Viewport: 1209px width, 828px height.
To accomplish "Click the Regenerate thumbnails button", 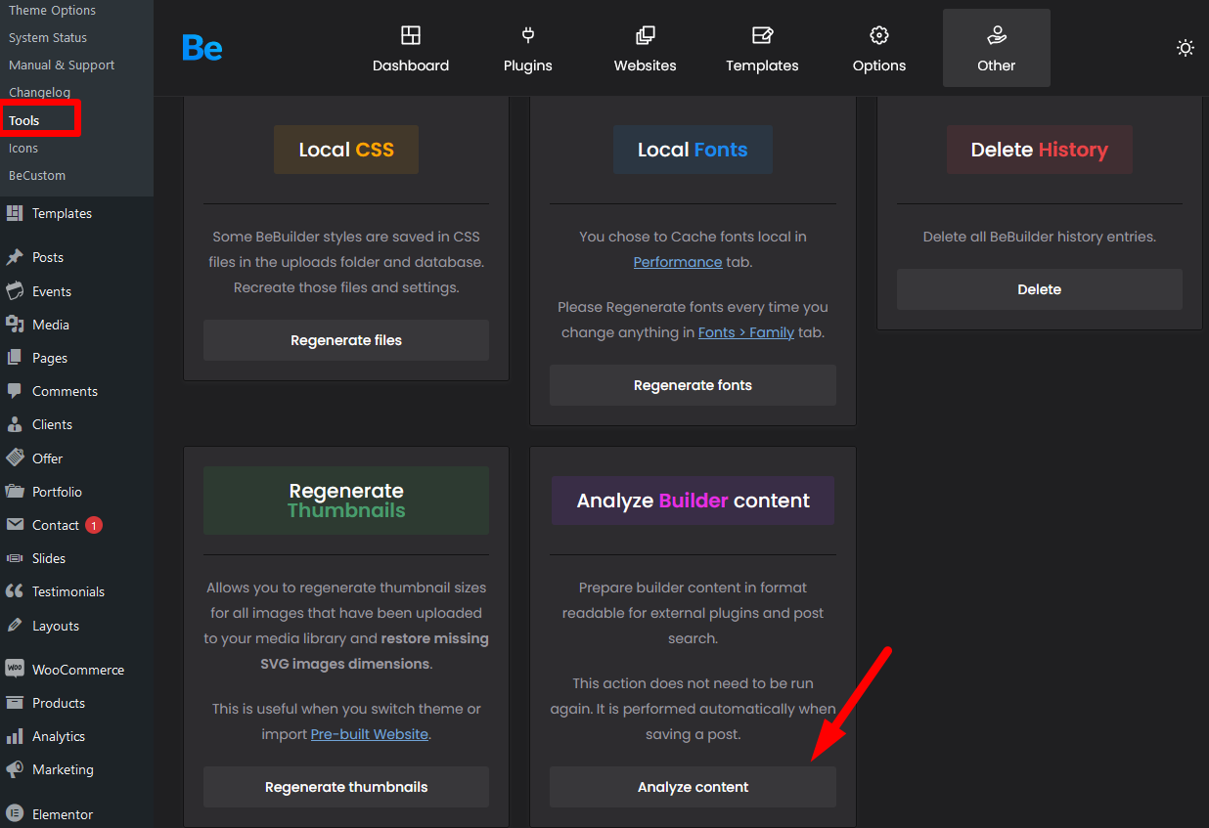I will coord(346,787).
